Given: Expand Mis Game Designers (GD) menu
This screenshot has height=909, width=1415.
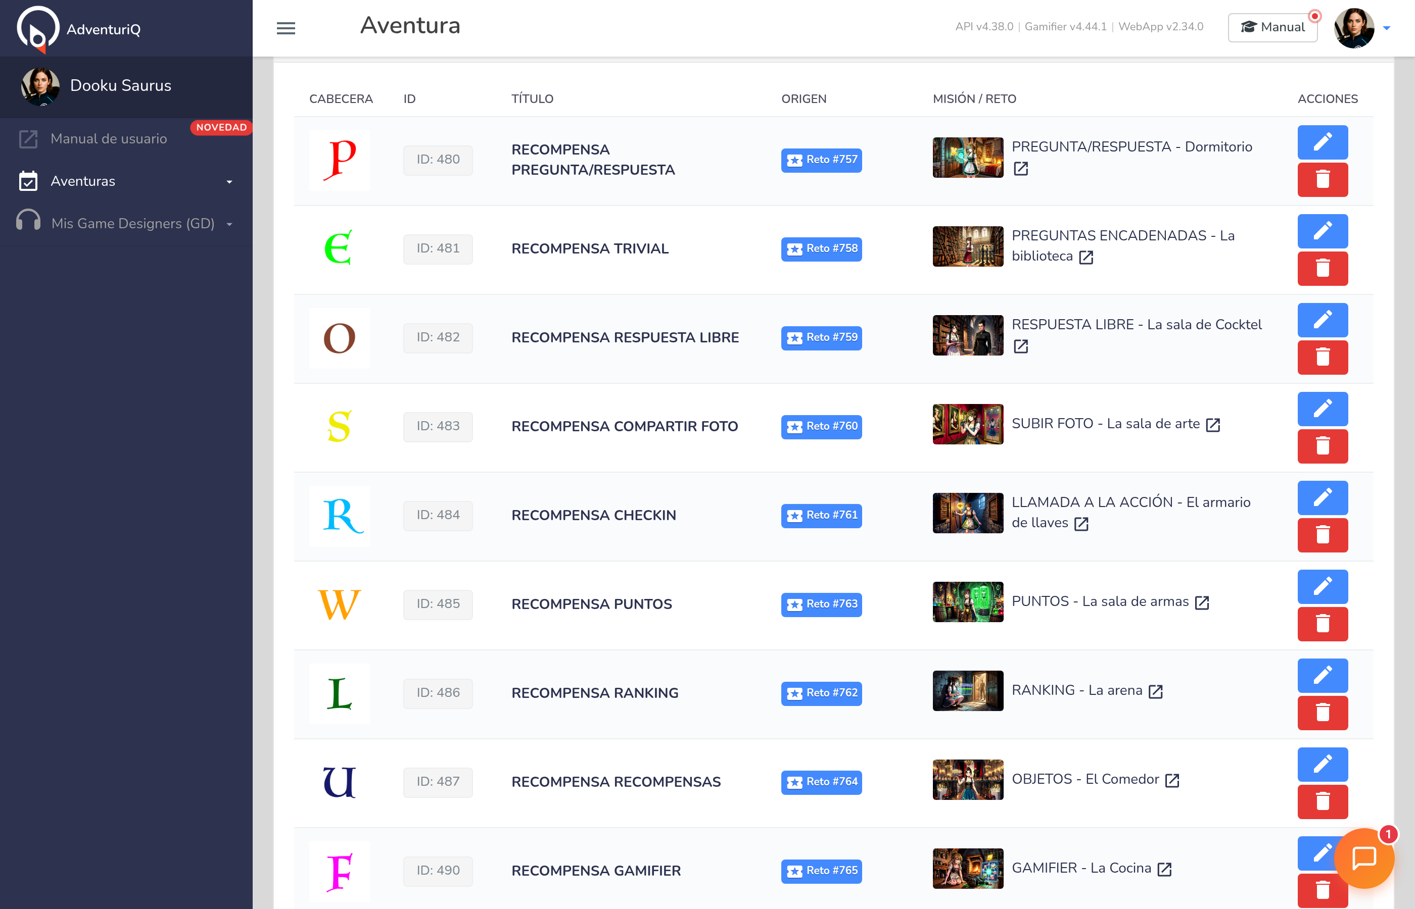Looking at the screenshot, I should coord(126,224).
